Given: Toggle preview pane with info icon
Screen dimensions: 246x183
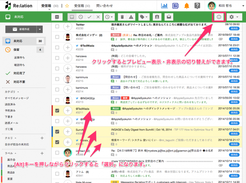Looking at the screenshot, I should [x=219, y=17].
